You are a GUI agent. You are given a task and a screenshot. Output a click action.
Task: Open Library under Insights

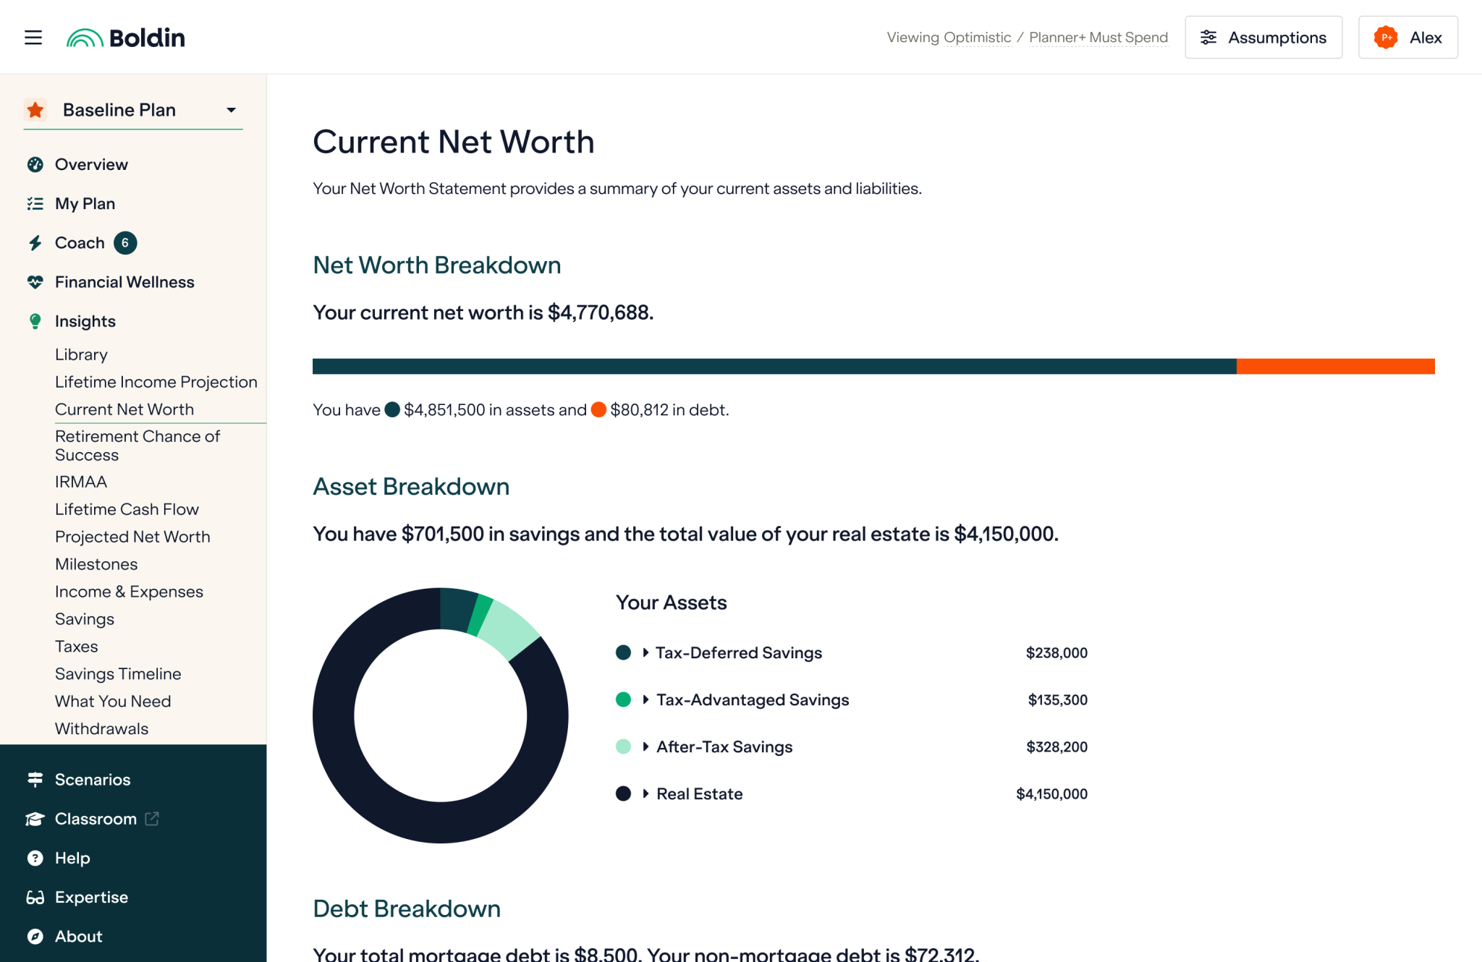click(81, 354)
